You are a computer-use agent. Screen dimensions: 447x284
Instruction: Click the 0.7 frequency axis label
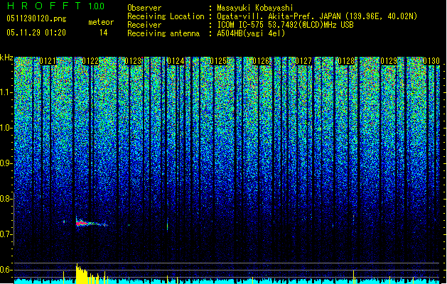tap(6, 234)
